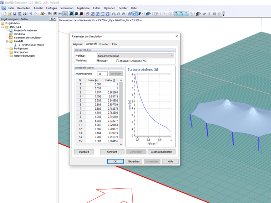Open dropdown arrow next to wizard icon
This screenshot has height=203, width=271.
pos(45,14)
